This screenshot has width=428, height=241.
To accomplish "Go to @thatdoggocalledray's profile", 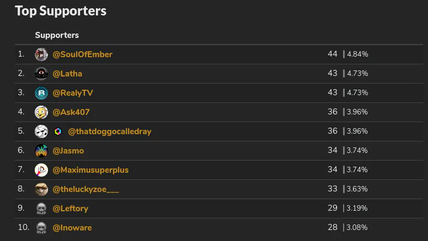I will coord(109,132).
